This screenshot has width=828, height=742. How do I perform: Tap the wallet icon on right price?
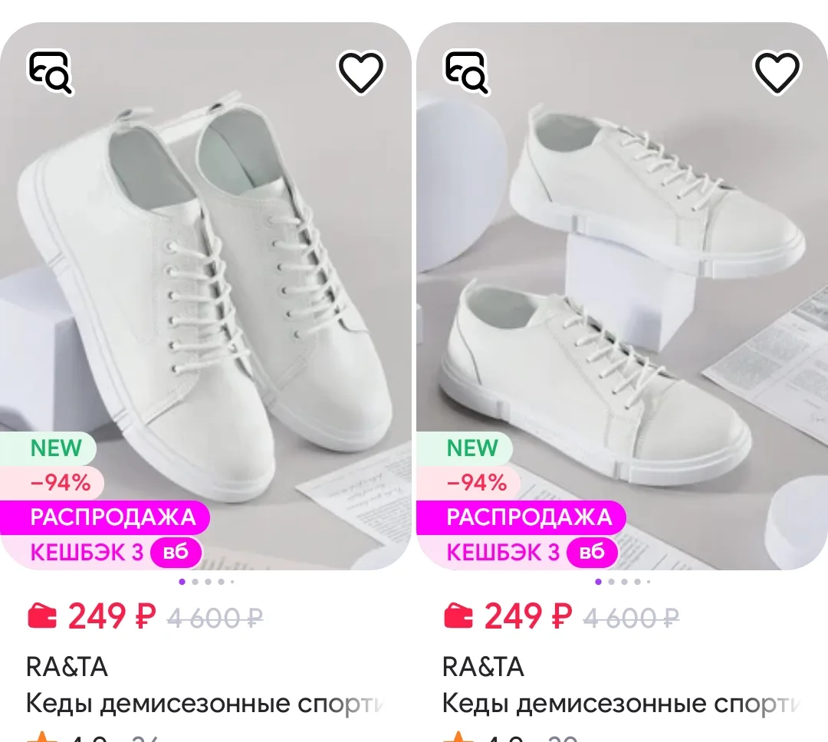(x=458, y=616)
